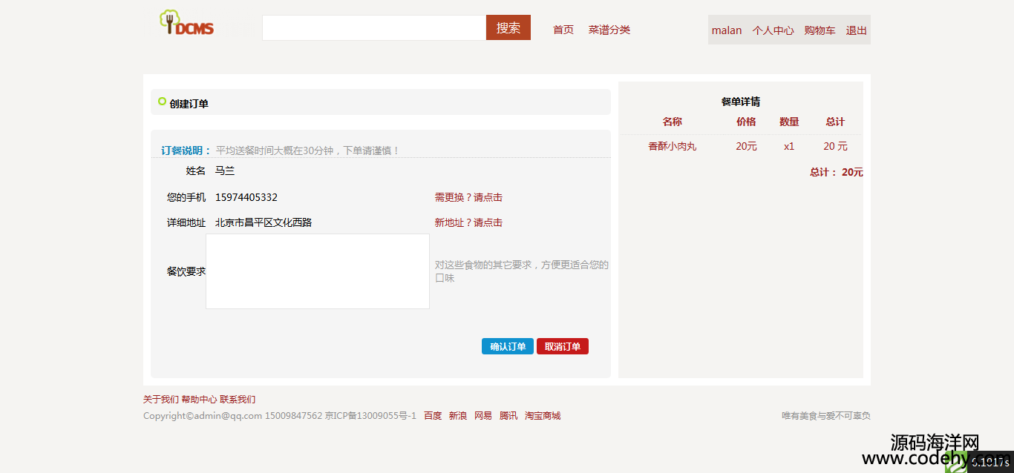Viewport: 1014px width, 473px height.
Task: Click the phone number 15974405332
Action: pos(246,197)
